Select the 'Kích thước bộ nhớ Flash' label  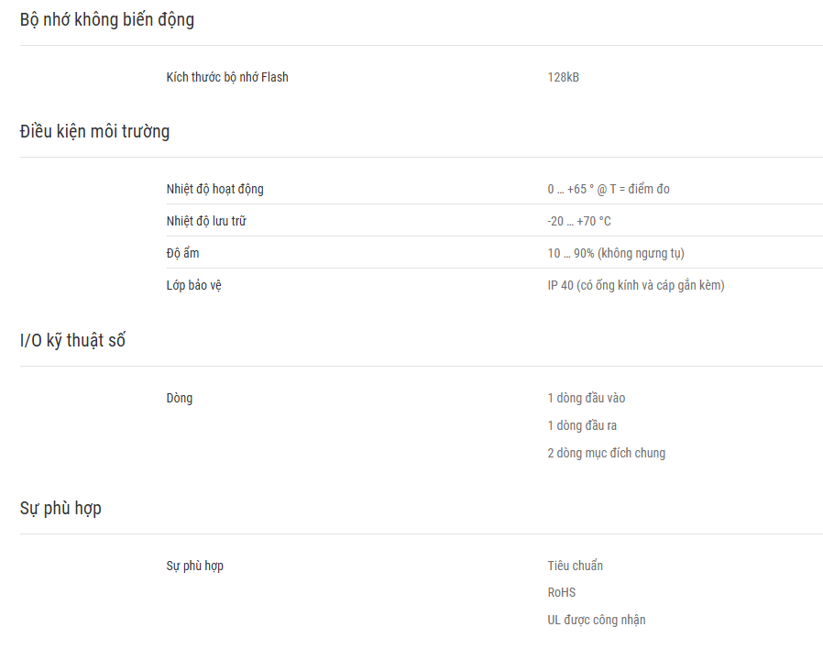tap(227, 77)
